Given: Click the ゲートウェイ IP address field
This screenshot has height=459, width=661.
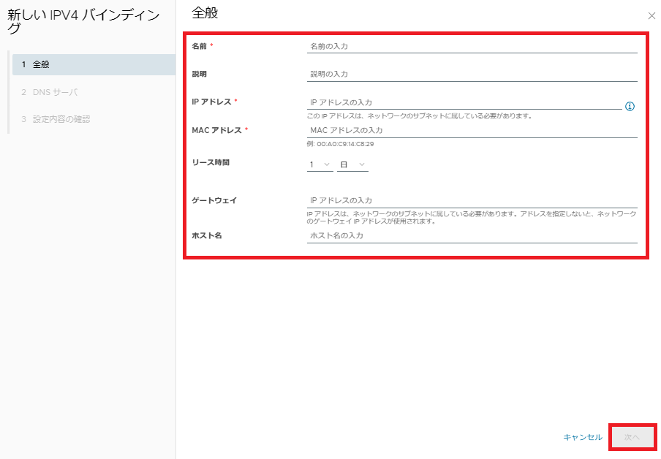Looking at the screenshot, I should 472,200.
